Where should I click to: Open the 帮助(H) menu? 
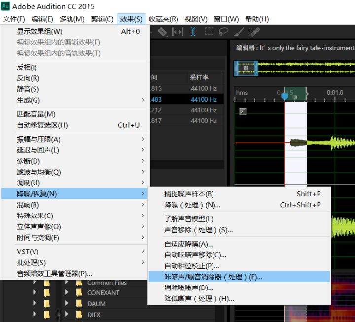tap(257, 19)
